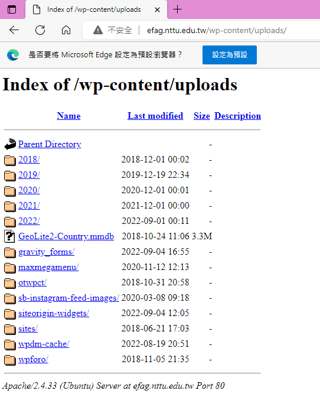Sort listing by Last modified
Screen dimensions: 320x397
click(155, 116)
